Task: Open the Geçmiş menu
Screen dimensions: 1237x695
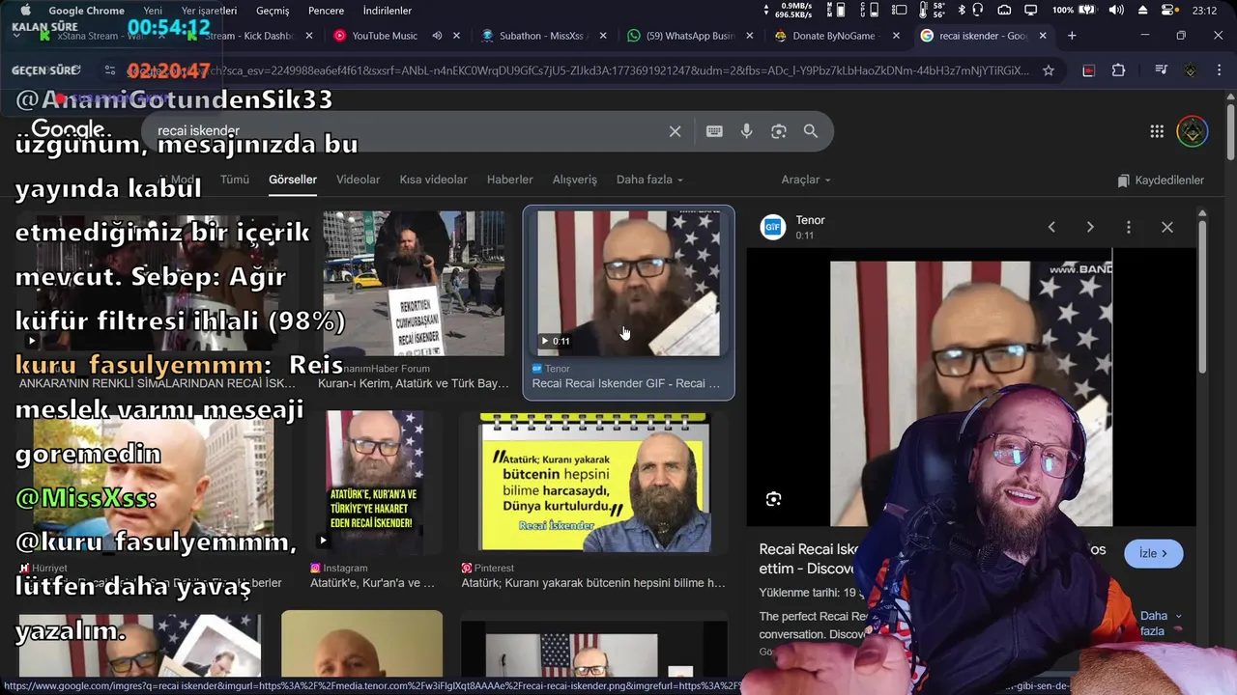Action: [x=273, y=11]
